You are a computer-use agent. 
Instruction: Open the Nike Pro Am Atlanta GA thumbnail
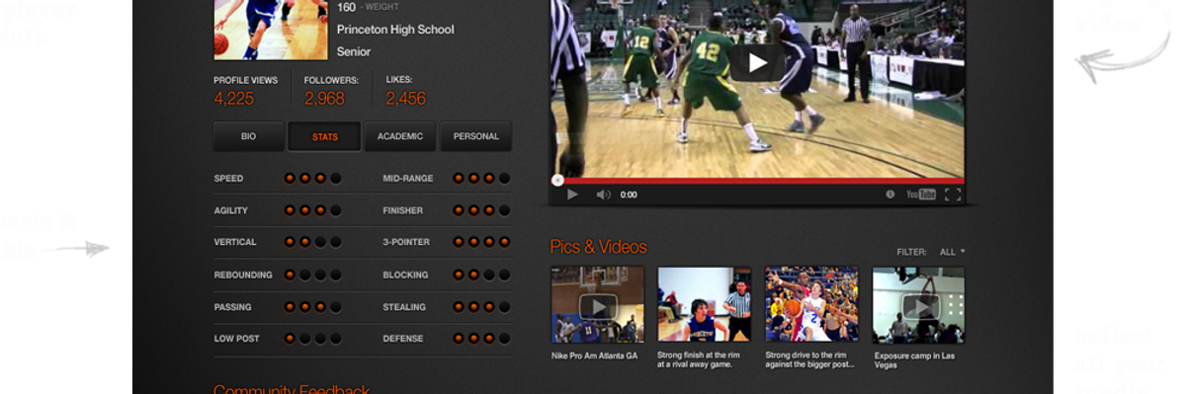597,304
